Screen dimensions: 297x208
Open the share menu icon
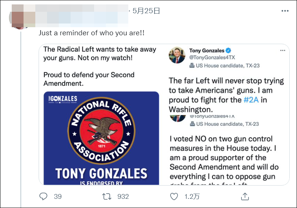click(x=245, y=197)
